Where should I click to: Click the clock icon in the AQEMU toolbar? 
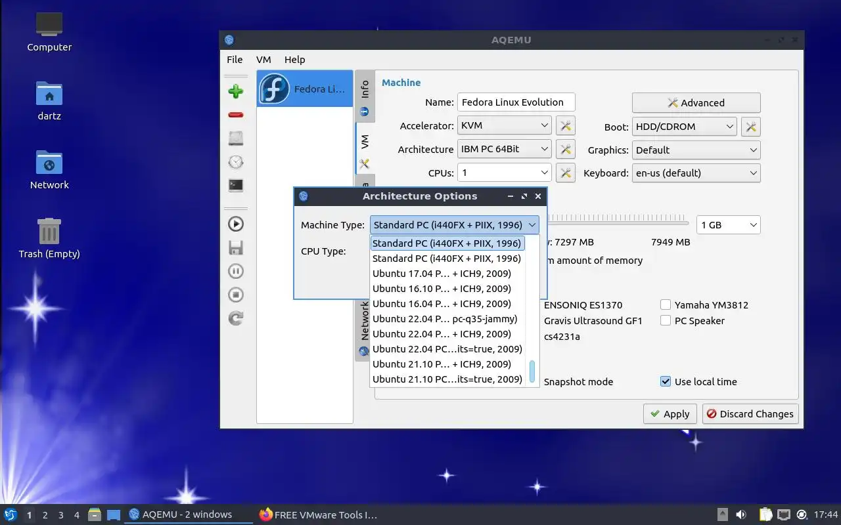click(236, 162)
